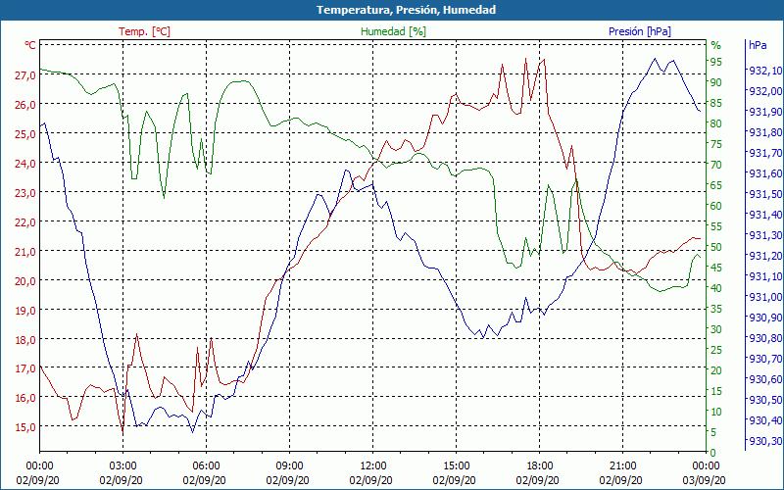Click humidity axis value 25
784x490 pixels.
[x=716, y=350]
